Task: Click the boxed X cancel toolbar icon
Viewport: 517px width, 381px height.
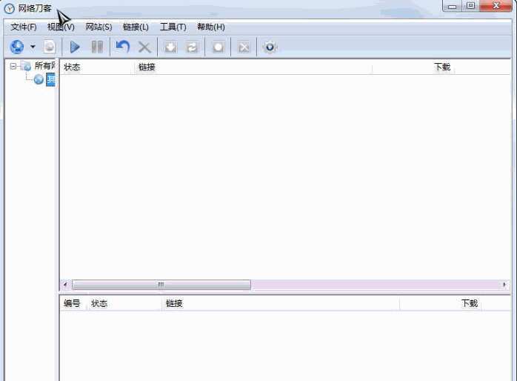Action: pos(244,47)
